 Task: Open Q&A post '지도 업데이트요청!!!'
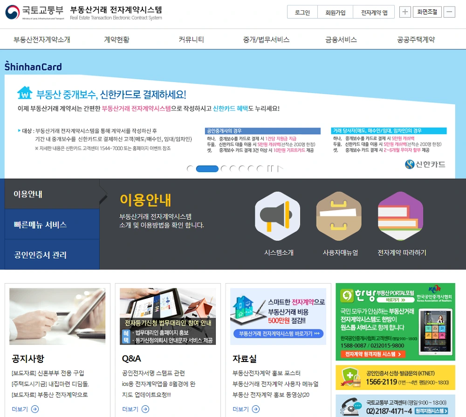146,395
